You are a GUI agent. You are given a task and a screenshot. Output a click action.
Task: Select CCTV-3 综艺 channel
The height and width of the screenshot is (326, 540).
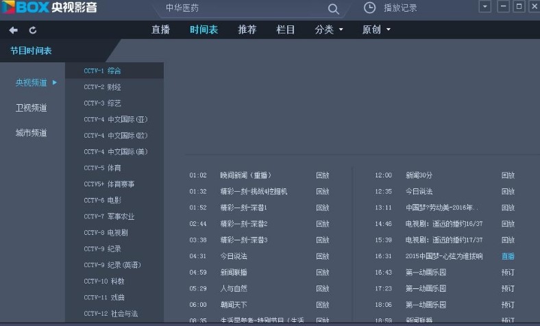click(114, 103)
